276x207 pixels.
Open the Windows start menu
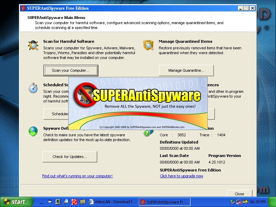(14, 202)
